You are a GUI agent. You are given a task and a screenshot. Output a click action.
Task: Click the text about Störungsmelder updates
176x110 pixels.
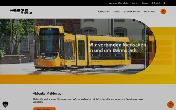tap(88, 100)
